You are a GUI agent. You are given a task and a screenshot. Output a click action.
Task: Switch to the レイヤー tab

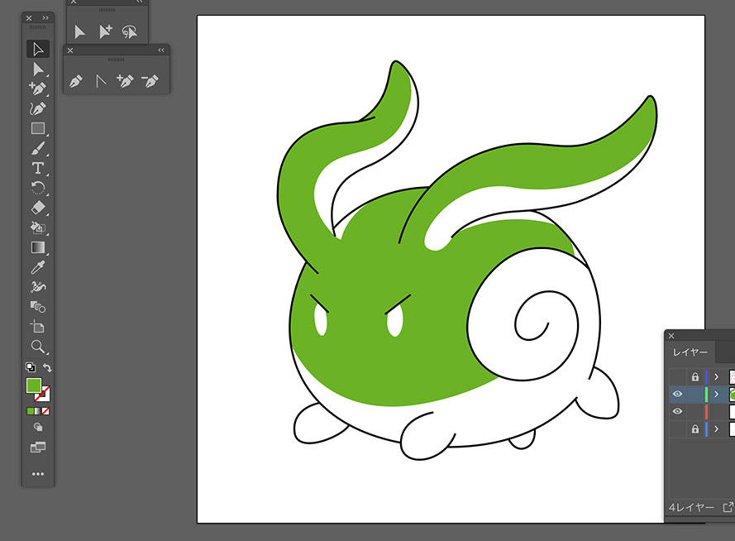690,352
